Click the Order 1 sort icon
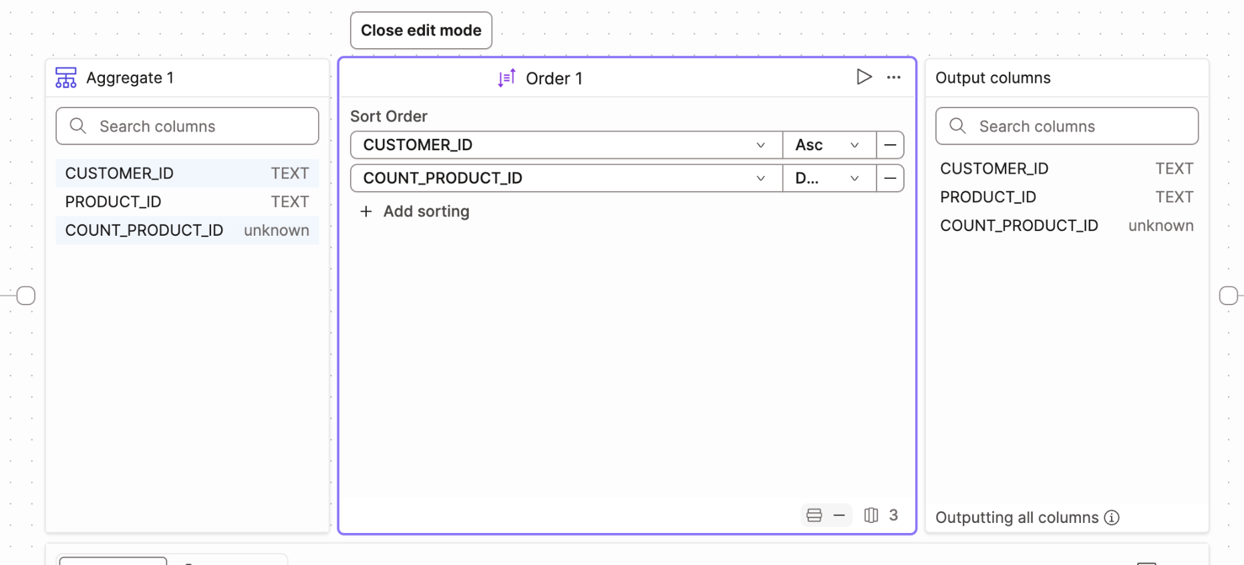Viewport: 1244px width, 565px height. (x=506, y=78)
